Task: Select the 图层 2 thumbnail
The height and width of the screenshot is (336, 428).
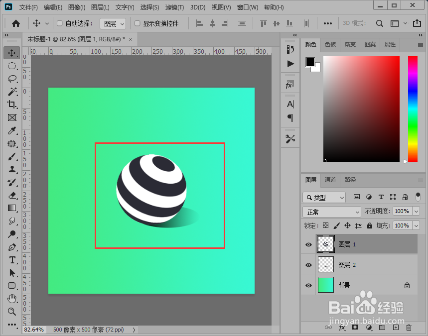Action: click(326, 264)
